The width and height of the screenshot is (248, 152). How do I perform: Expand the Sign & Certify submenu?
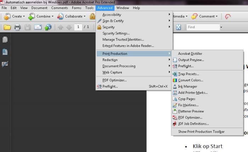pos(134,21)
